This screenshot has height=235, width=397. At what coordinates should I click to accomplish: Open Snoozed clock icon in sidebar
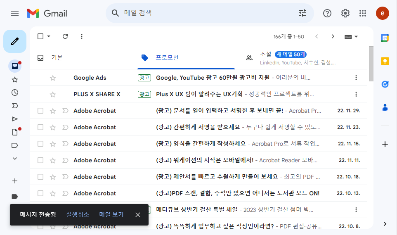click(x=15, y=93)
